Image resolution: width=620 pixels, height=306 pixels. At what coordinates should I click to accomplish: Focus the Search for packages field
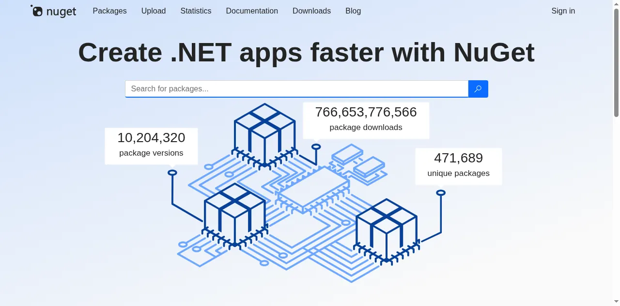tap(296, 89)
